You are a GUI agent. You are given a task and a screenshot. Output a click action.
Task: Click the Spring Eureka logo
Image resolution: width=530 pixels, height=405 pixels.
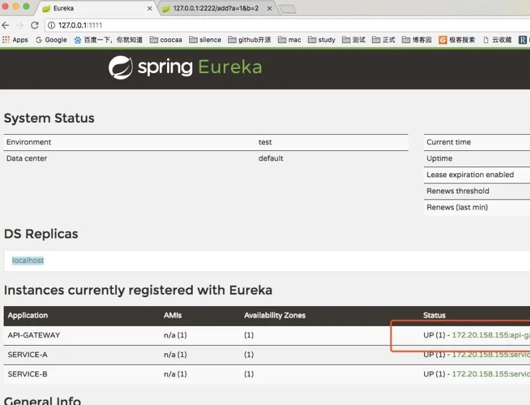[x=185, y=67]
